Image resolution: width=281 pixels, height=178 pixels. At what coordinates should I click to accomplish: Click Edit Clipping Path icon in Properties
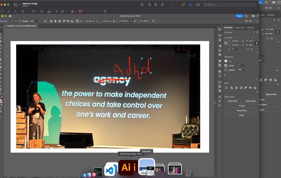[254, 32]
